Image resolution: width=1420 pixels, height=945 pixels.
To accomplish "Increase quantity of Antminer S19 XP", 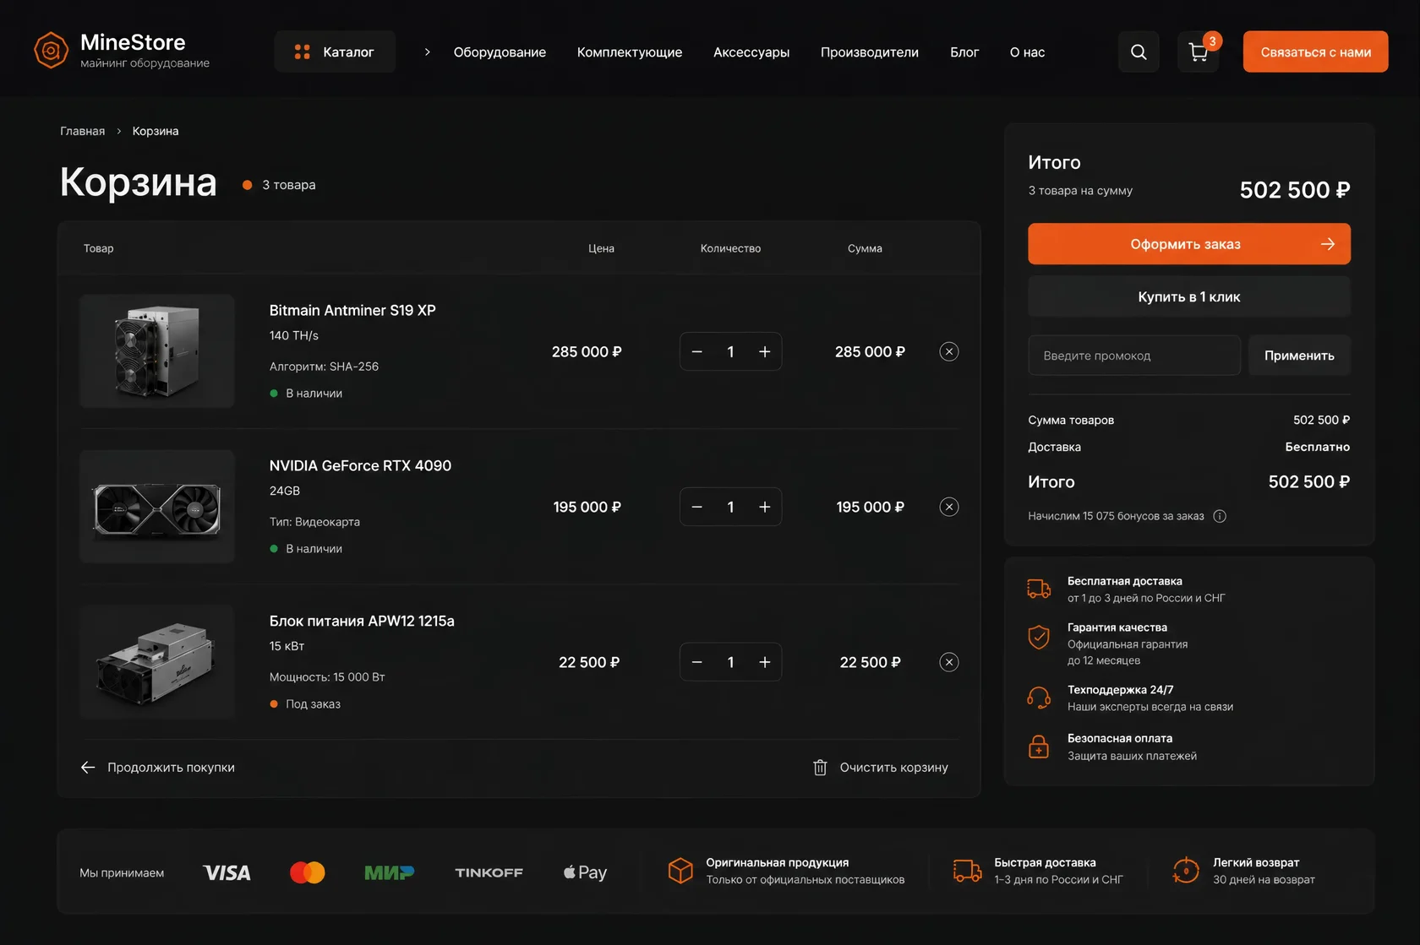I will tap(765, 351).
